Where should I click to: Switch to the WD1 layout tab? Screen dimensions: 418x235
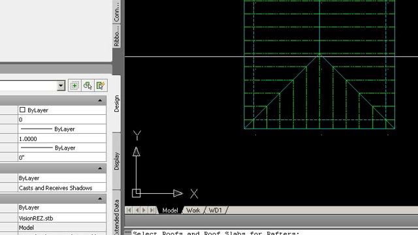pos(215,210)
